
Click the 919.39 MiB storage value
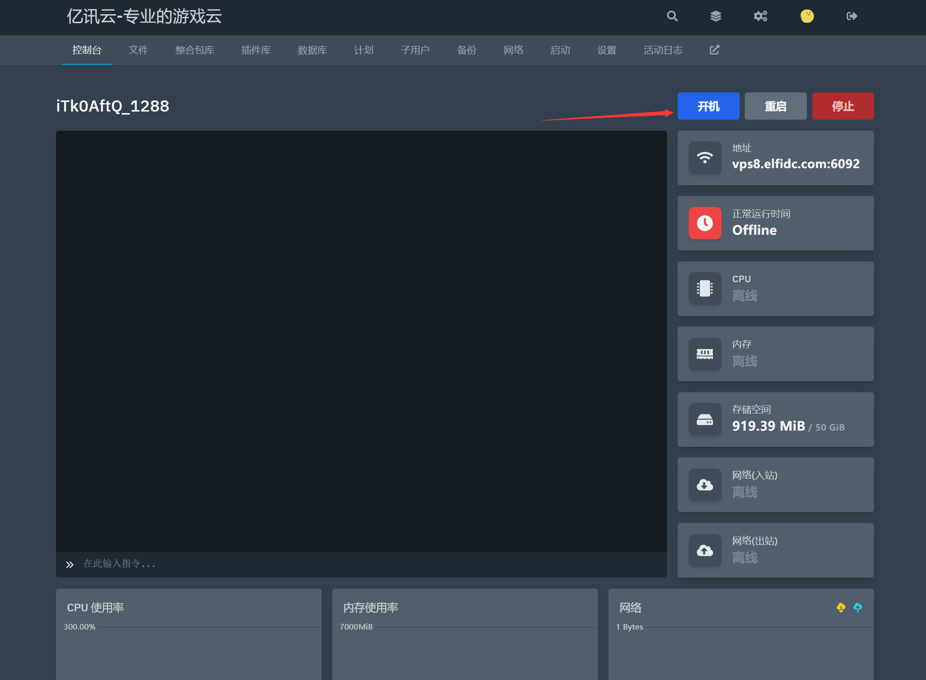768,426
